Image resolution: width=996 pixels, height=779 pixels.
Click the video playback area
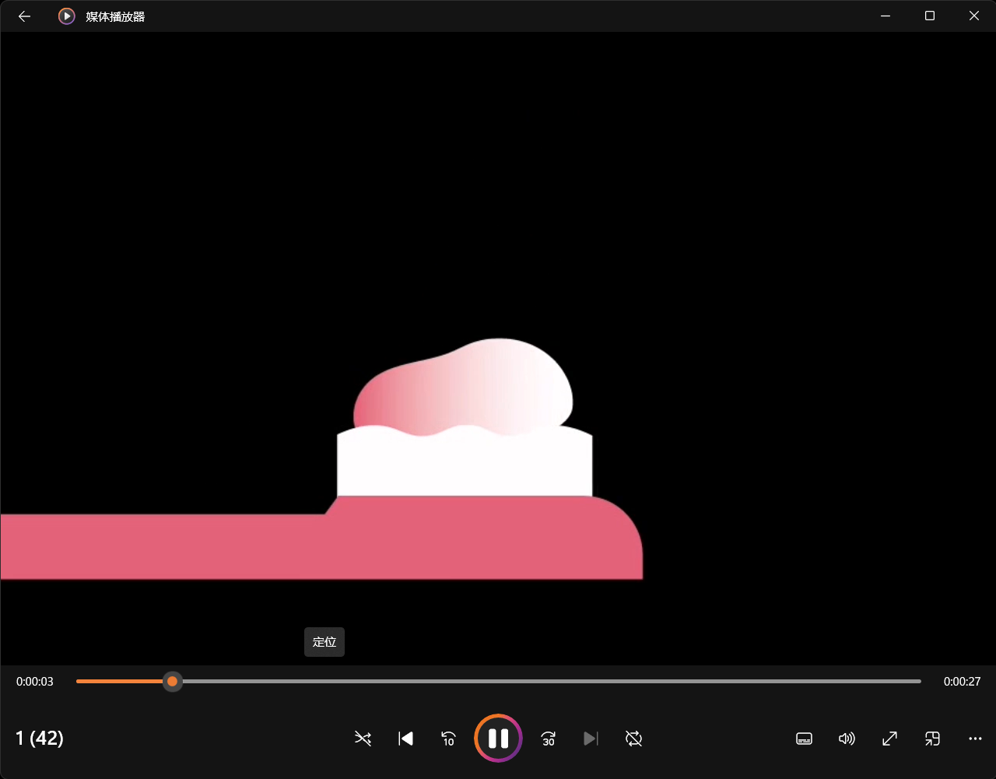point(498,349)
